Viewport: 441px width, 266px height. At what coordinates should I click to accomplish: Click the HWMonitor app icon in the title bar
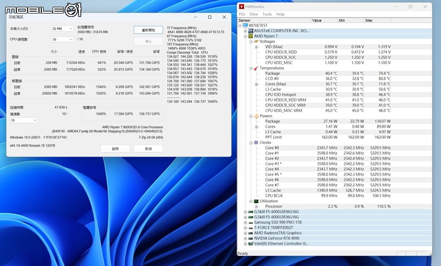241,7
